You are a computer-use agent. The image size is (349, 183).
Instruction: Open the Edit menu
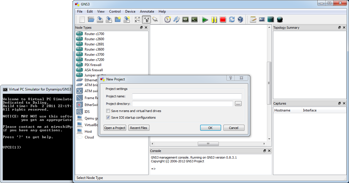click(x=90, y=11)
